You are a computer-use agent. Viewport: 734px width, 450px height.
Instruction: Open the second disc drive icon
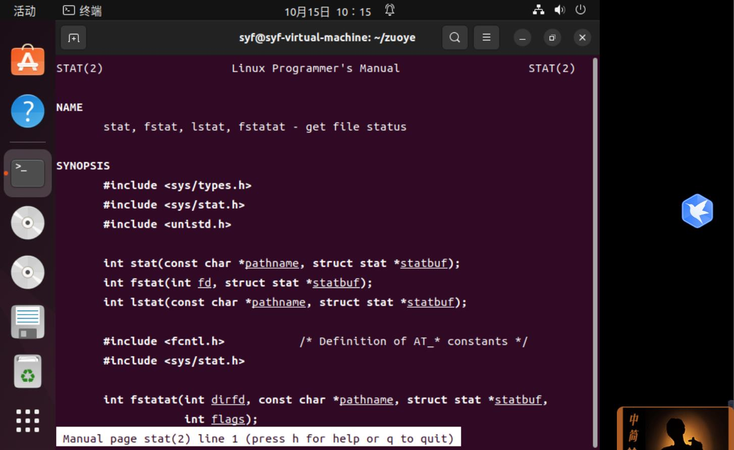(28, 272)
